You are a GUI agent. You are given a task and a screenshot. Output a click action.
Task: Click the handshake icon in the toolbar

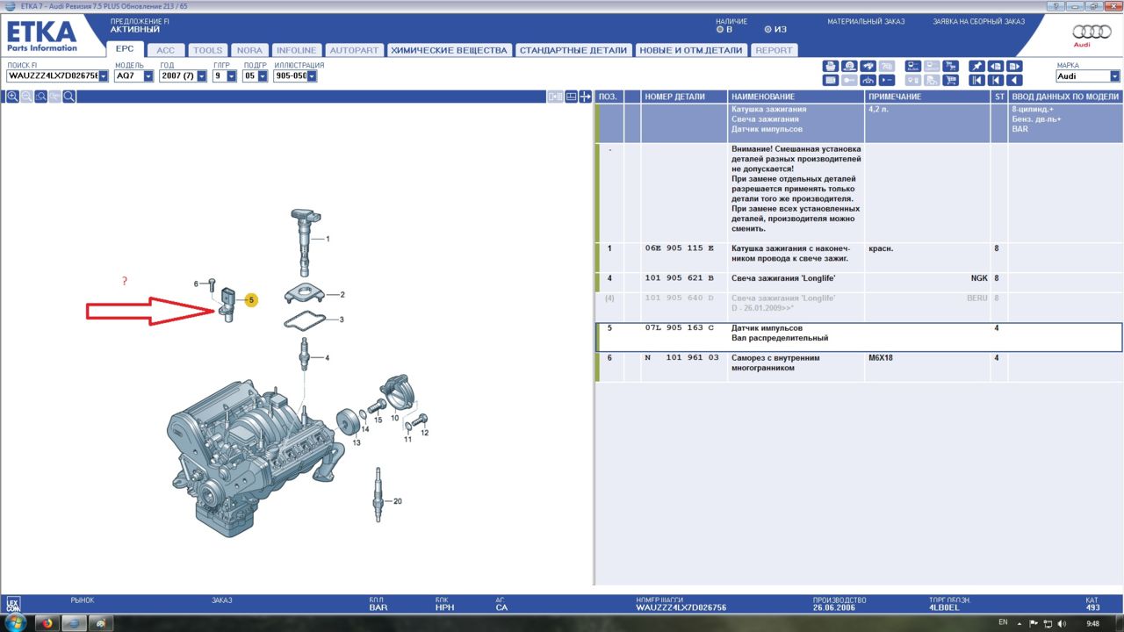click(x=868, y=66)
